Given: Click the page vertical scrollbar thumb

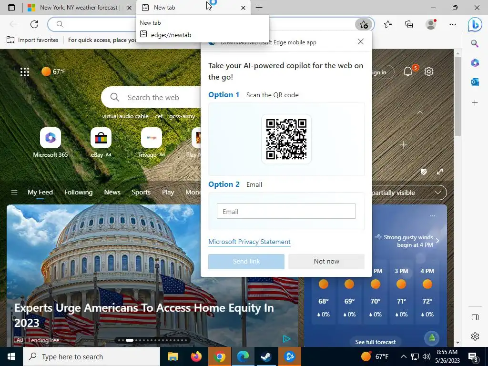Looking at the screenshot, I should pos(457,96).
